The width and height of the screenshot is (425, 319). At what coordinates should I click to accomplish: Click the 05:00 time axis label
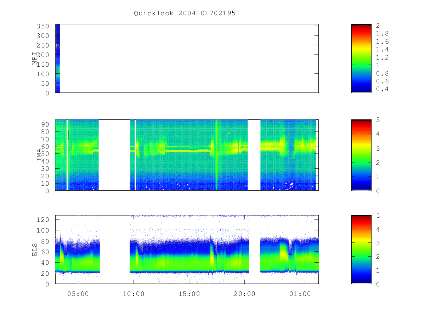[x=78, y=294]
